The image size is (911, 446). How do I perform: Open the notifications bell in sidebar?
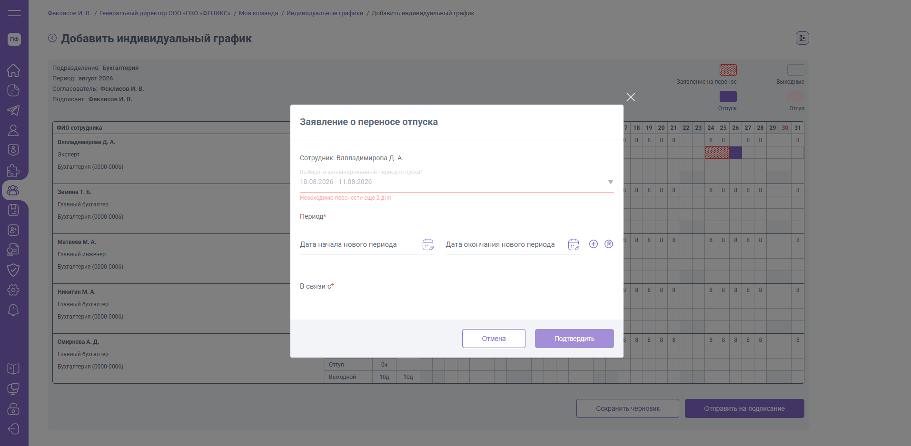point(13,310)
